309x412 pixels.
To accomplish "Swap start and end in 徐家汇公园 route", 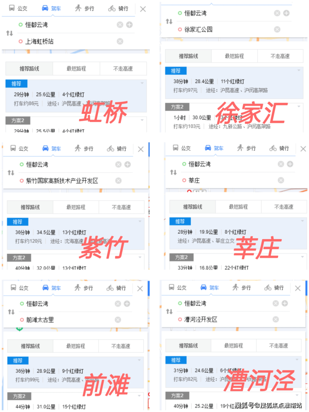I will pos(169,21).
